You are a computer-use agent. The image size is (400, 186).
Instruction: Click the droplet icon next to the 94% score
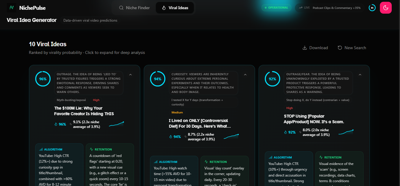[170, 137]
